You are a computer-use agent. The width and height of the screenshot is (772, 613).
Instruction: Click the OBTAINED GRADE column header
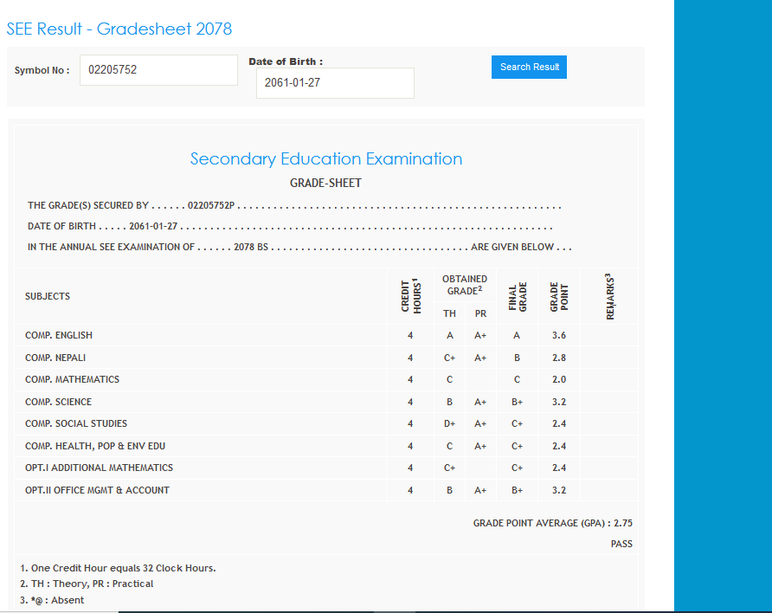[x=465, y=285]
